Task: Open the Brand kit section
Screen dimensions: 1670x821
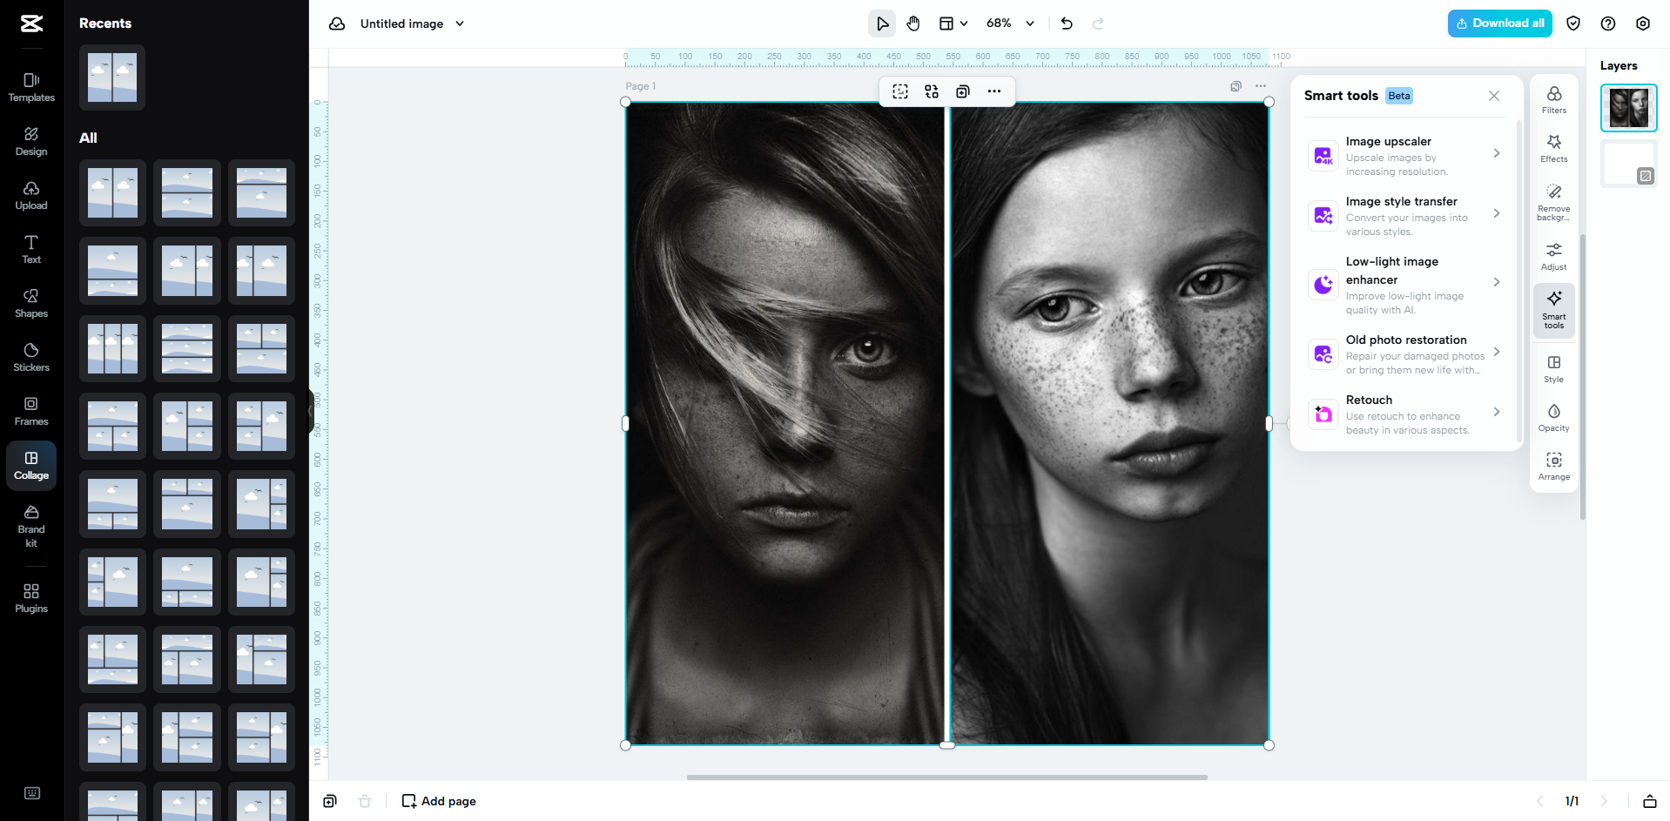Action: point(31,525)
